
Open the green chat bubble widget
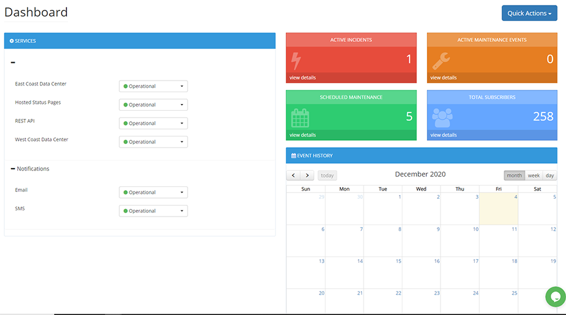tap(556, 297)
